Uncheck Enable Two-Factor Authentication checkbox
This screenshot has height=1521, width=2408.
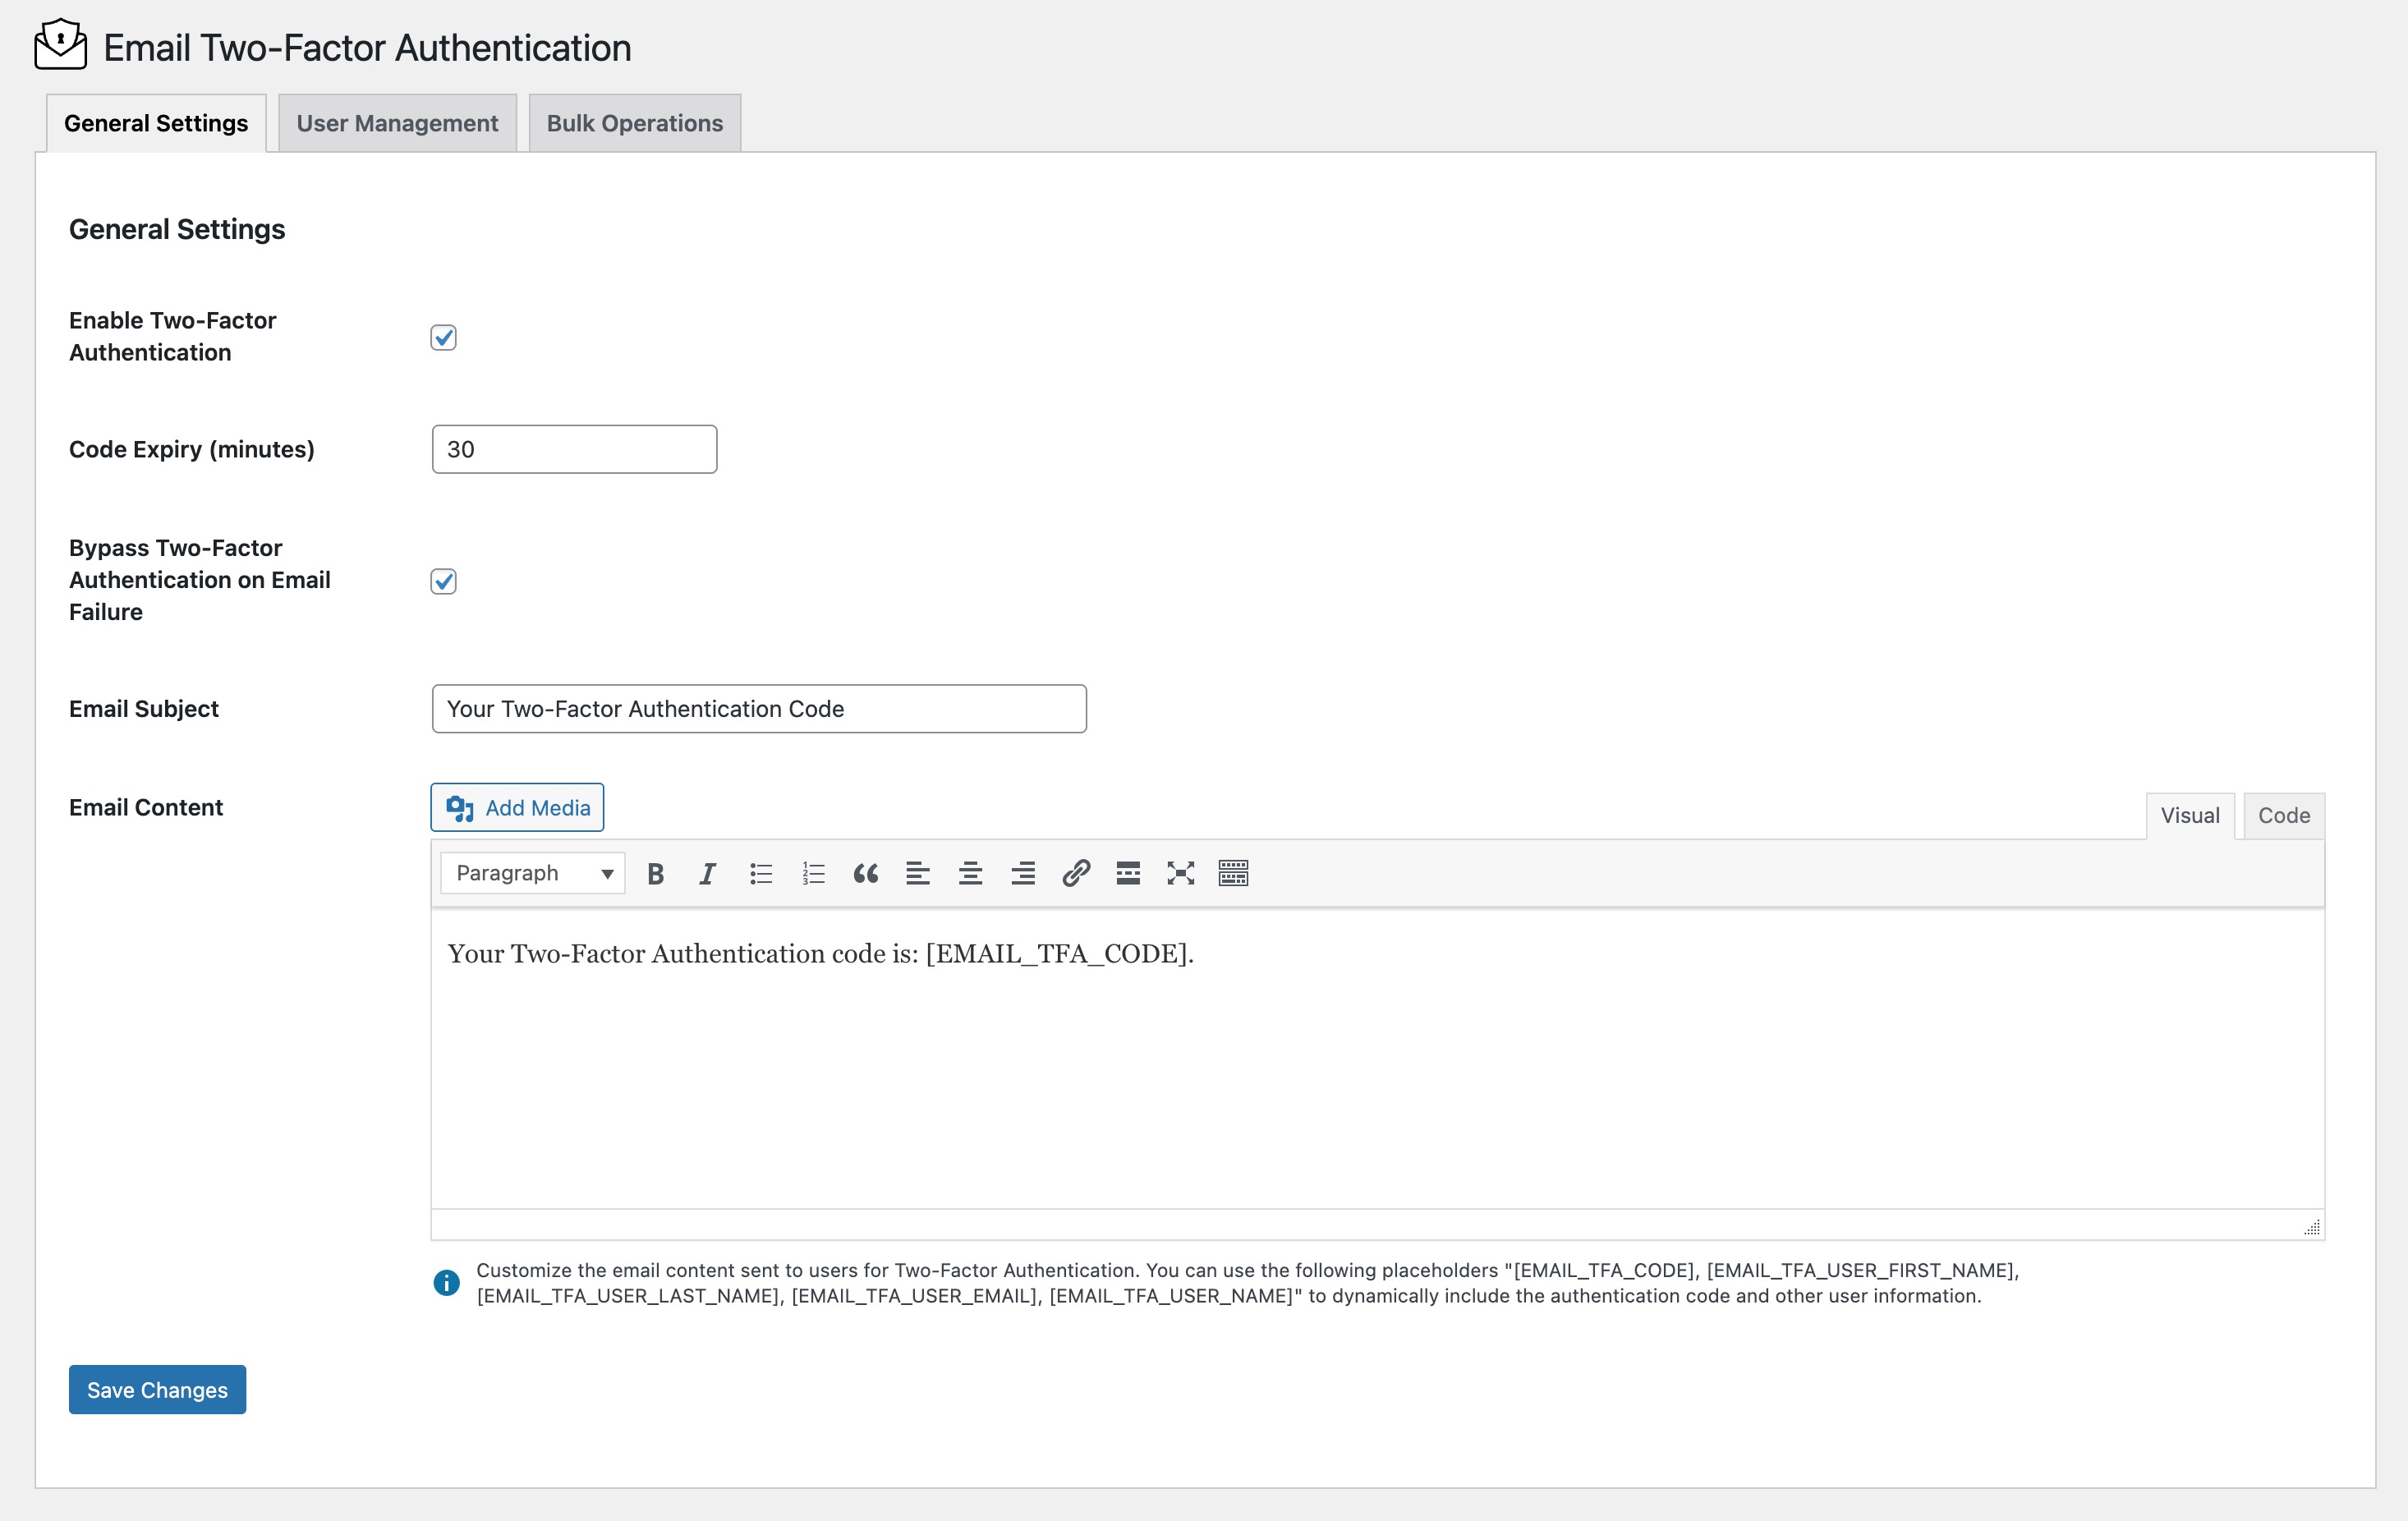[x=443, y=337]
